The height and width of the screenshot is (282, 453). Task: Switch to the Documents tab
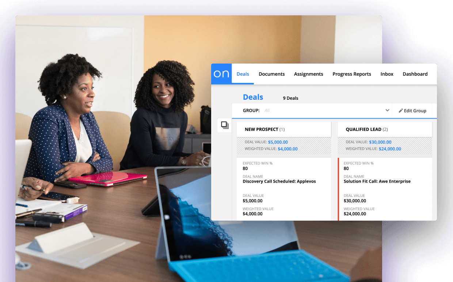pyautogui.click(x=271, y=74)
